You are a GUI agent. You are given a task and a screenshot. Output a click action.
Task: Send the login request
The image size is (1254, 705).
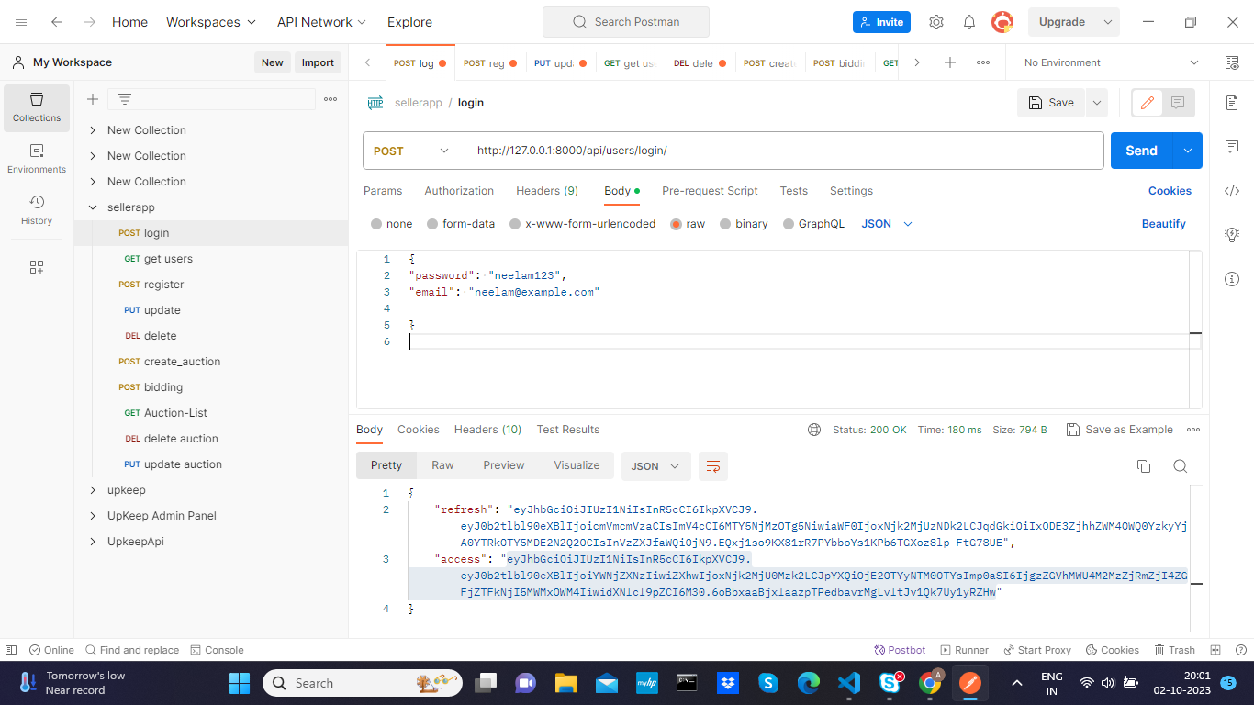pyautogui.click(x=1140, y=150)
